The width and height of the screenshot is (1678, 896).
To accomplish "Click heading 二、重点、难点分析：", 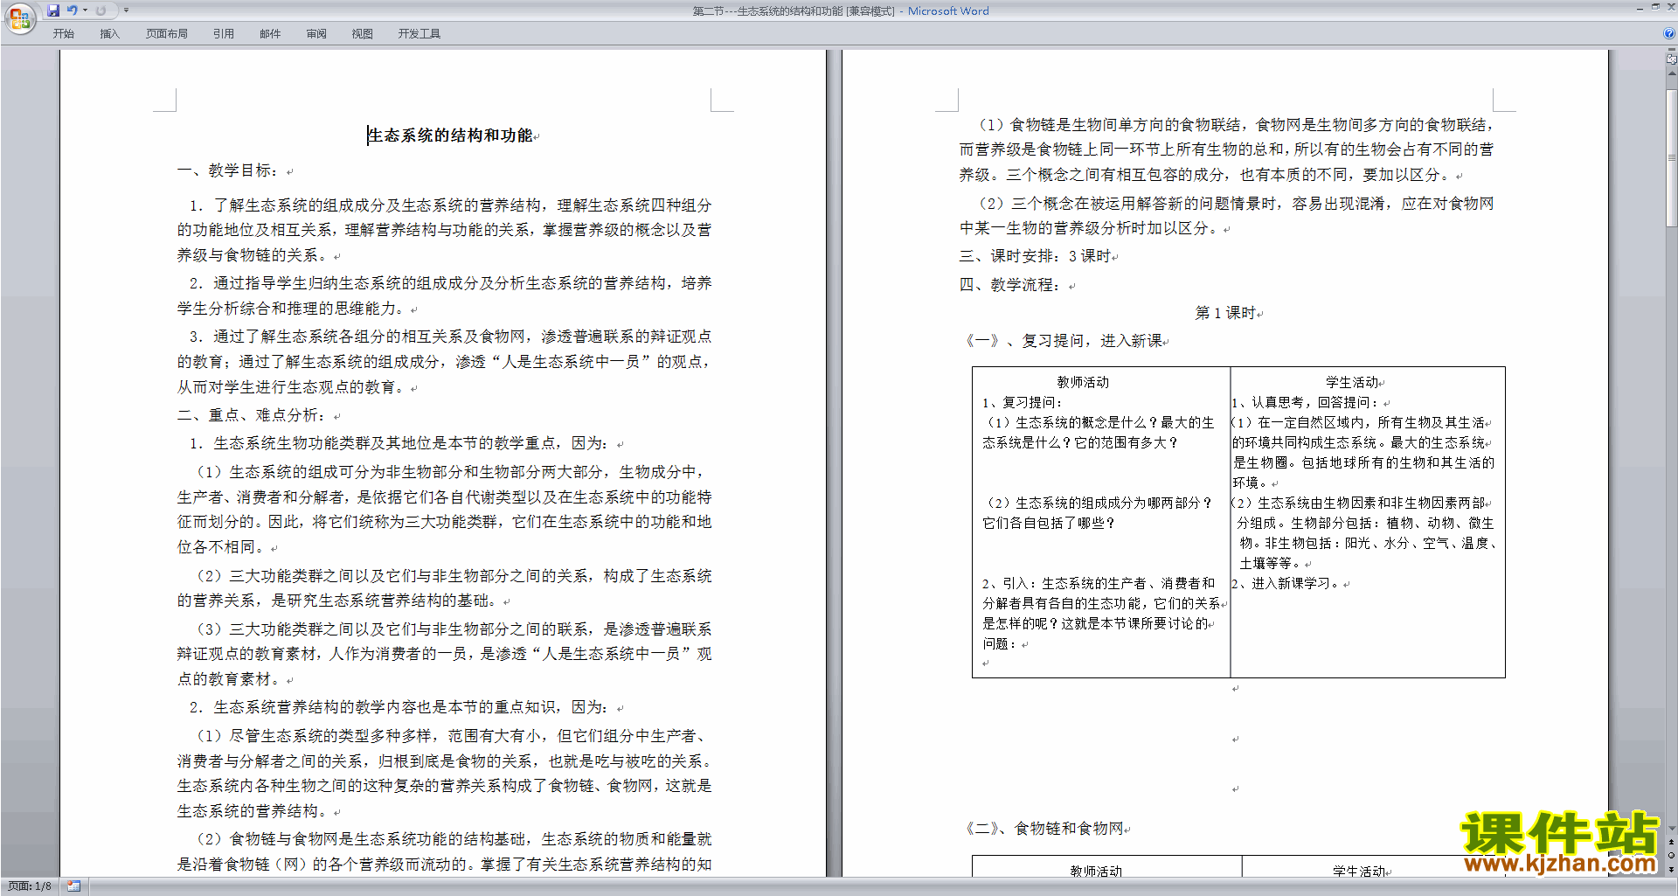I will [253, 415].
